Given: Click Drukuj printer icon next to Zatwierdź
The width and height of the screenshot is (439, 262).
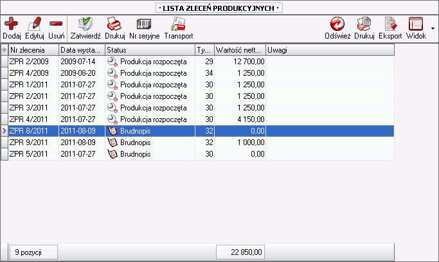Looking at the screenshot, I should (x=114, y=24).
